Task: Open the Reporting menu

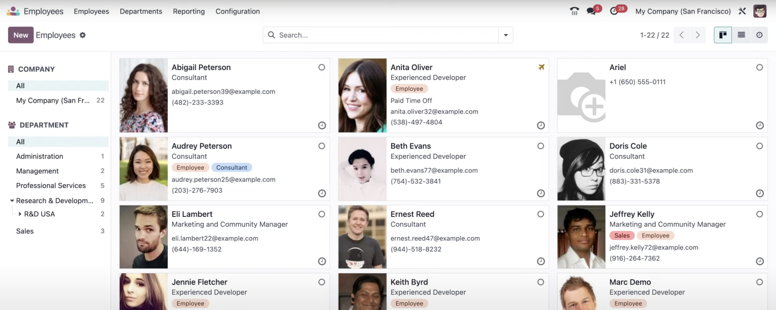Action: click(x=189, y=11)
